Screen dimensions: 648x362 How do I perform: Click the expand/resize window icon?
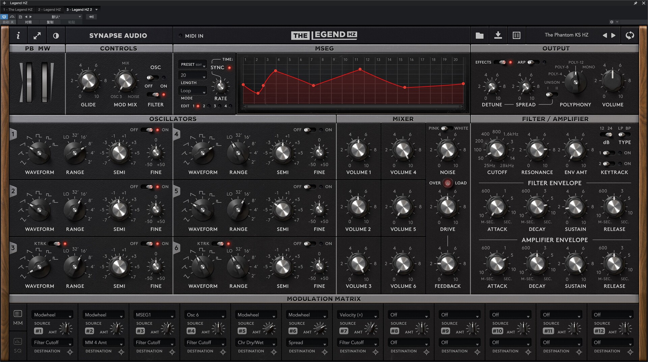[37, 35]
